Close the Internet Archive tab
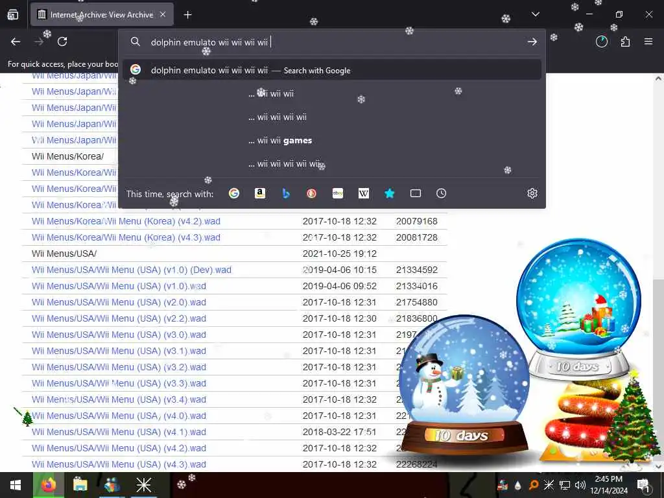664x498 pixels. pyautogui.click(x=163, y=14)
